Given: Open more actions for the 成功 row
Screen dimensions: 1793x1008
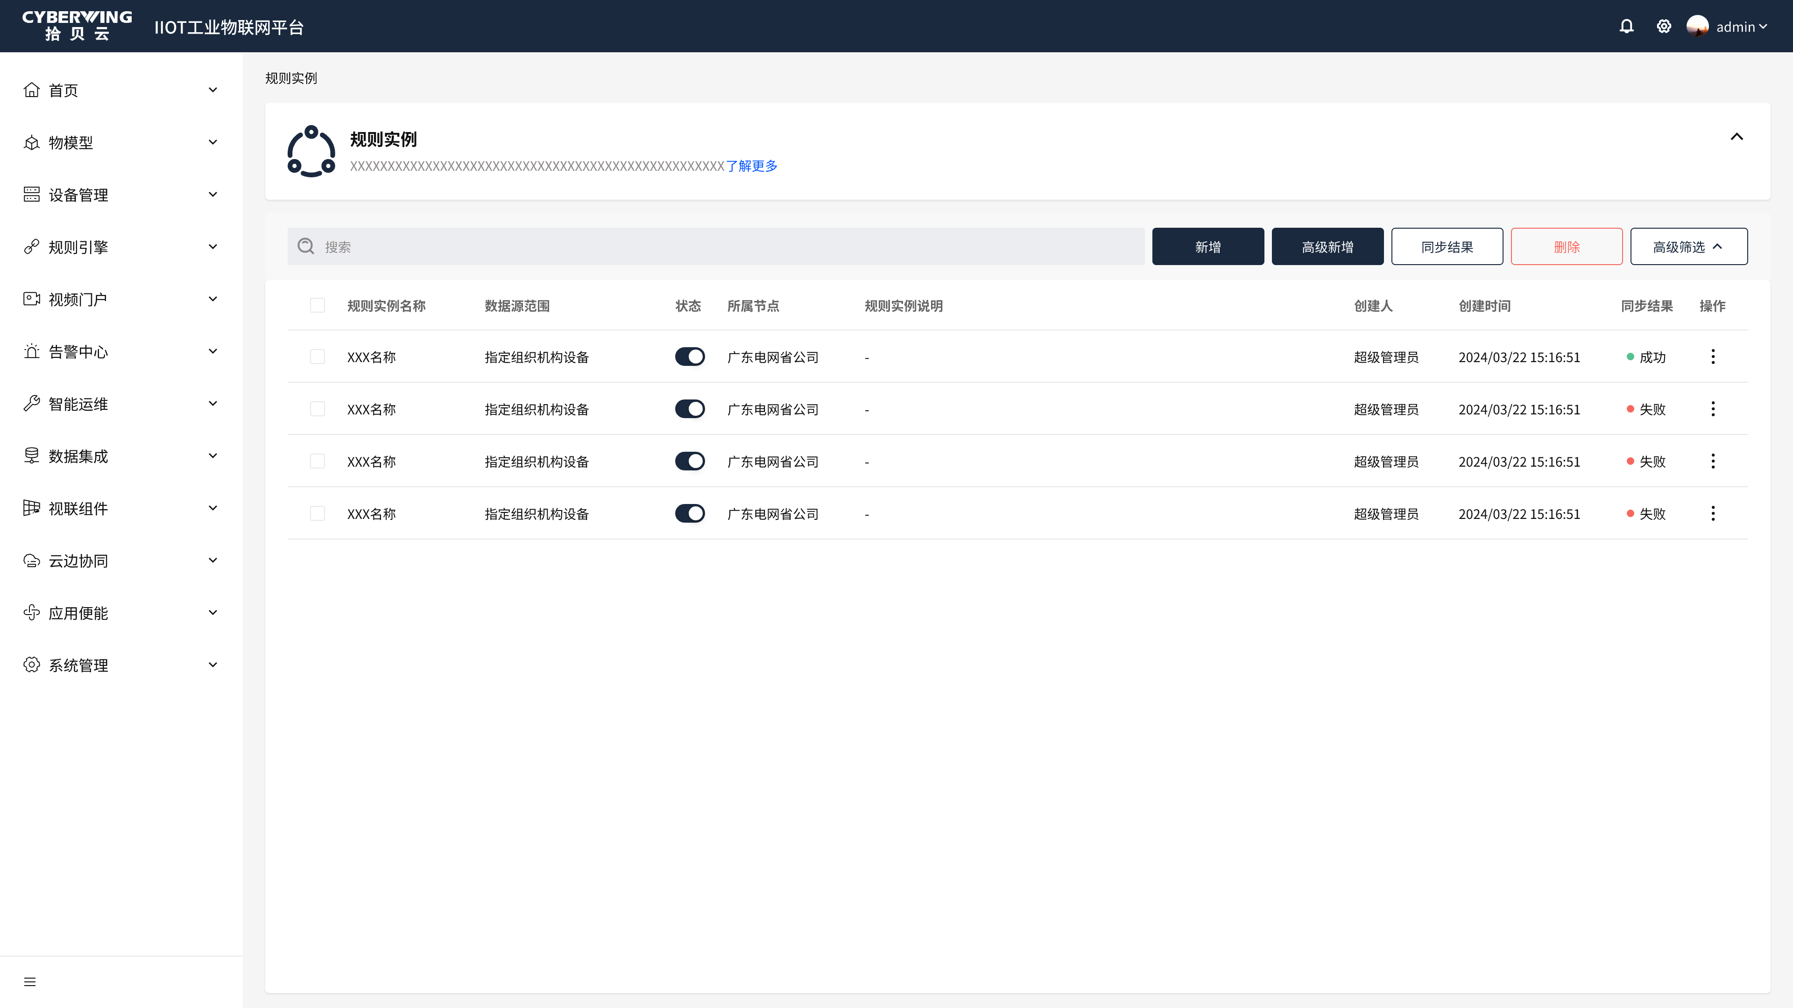Looking at the screenshot, I should tap(1713, 357).
